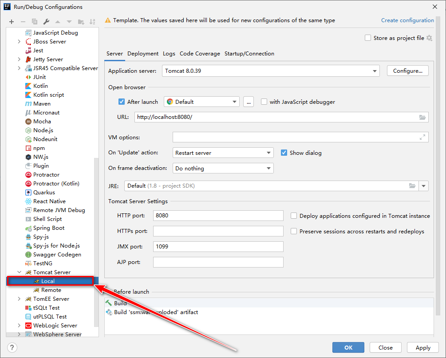Click the Remove Configuration minus icon

23,22
